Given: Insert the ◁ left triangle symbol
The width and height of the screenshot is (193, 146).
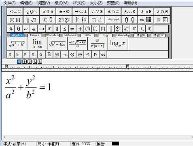Looking at the screenshot, I should coord(88,54).
